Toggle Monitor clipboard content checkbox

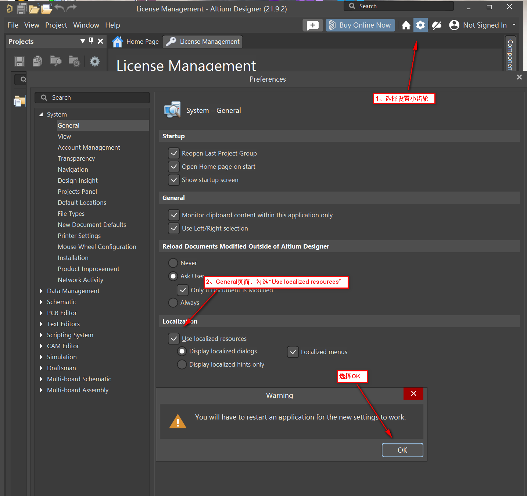174,215
